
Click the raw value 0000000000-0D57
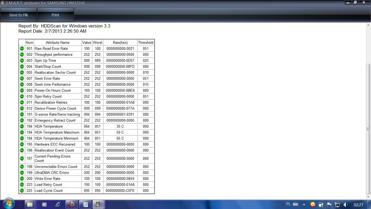click(120, 60)
